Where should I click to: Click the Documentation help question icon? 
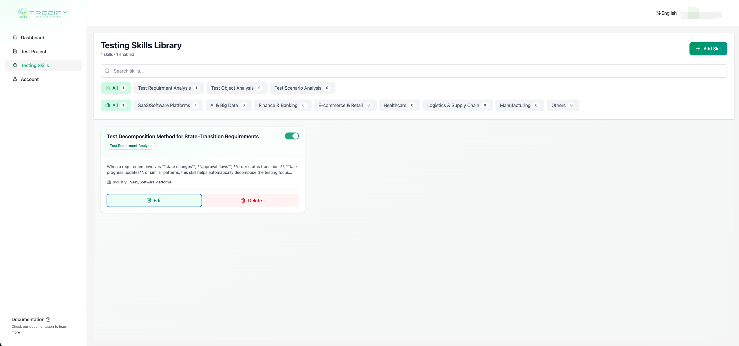[x=48, y=320]
